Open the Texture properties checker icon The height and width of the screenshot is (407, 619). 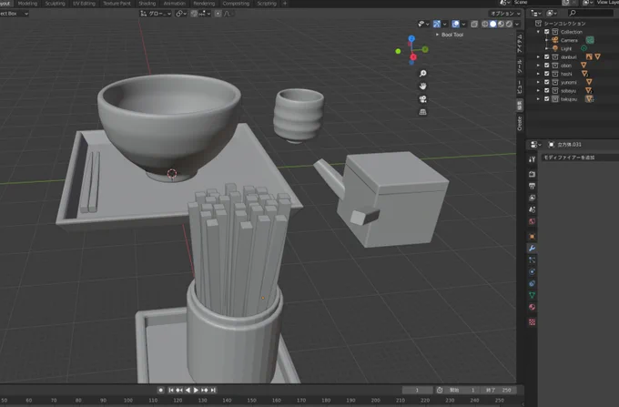533,322
